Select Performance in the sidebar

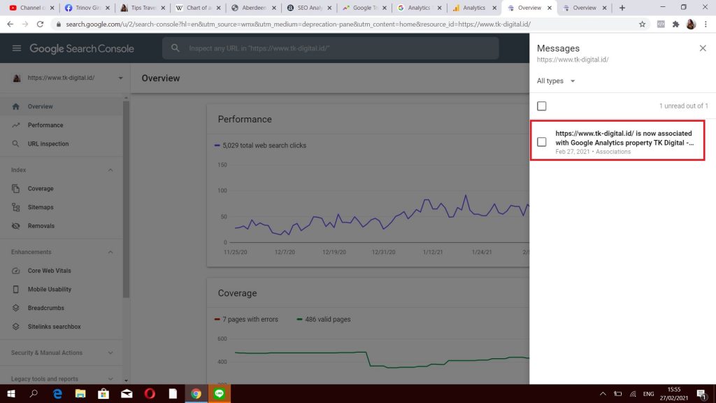(45, 125)
